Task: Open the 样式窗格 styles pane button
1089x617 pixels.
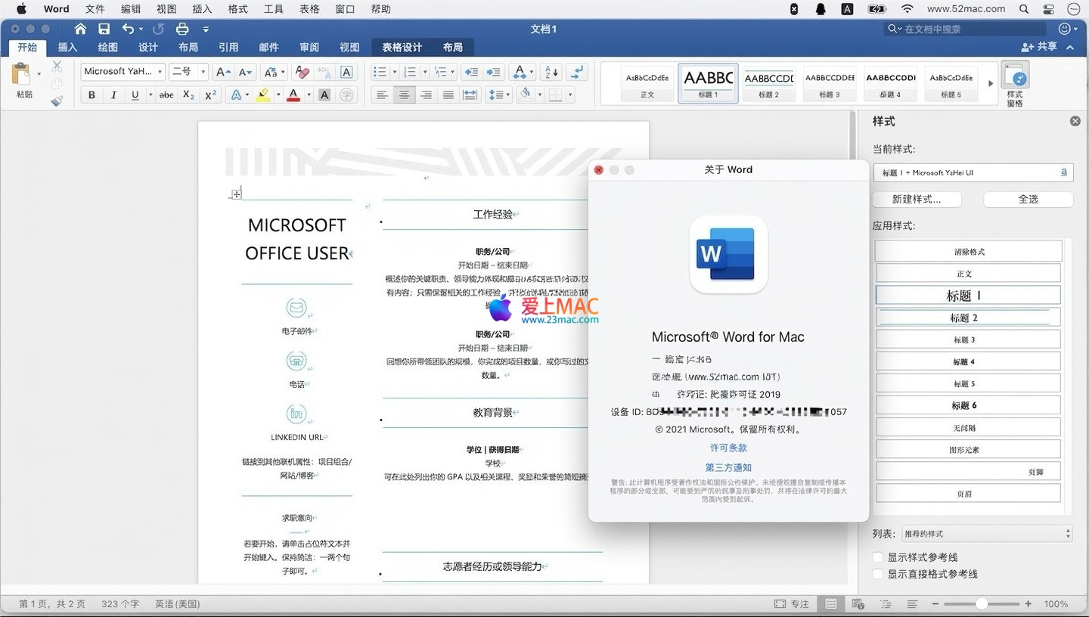Action: click(1015, 84)
